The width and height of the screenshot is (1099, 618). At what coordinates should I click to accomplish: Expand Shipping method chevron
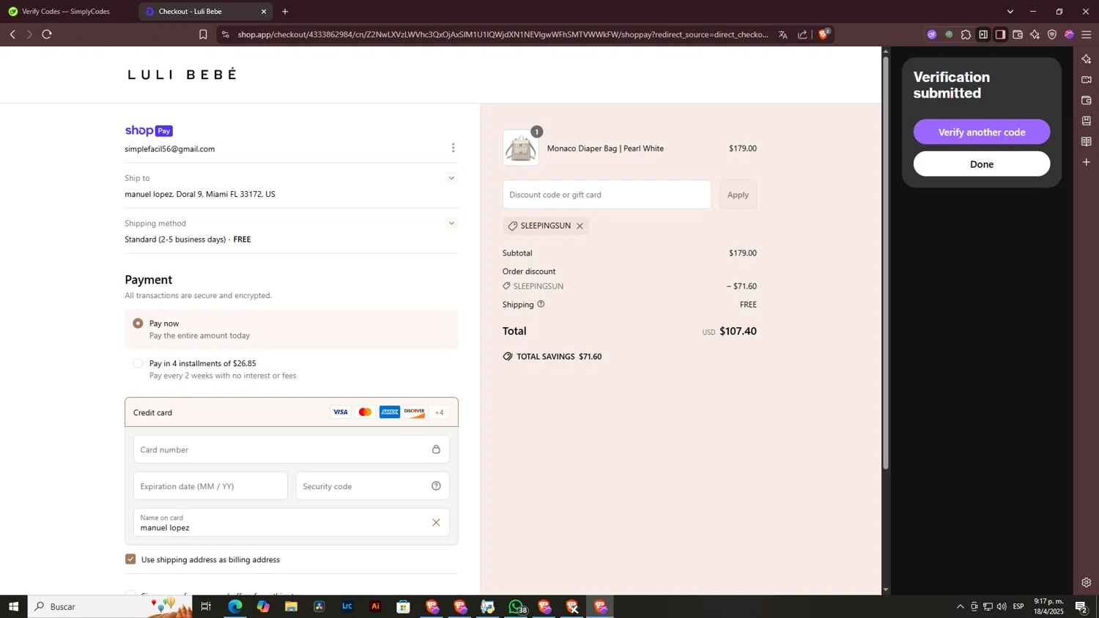[x=451, y=223]
